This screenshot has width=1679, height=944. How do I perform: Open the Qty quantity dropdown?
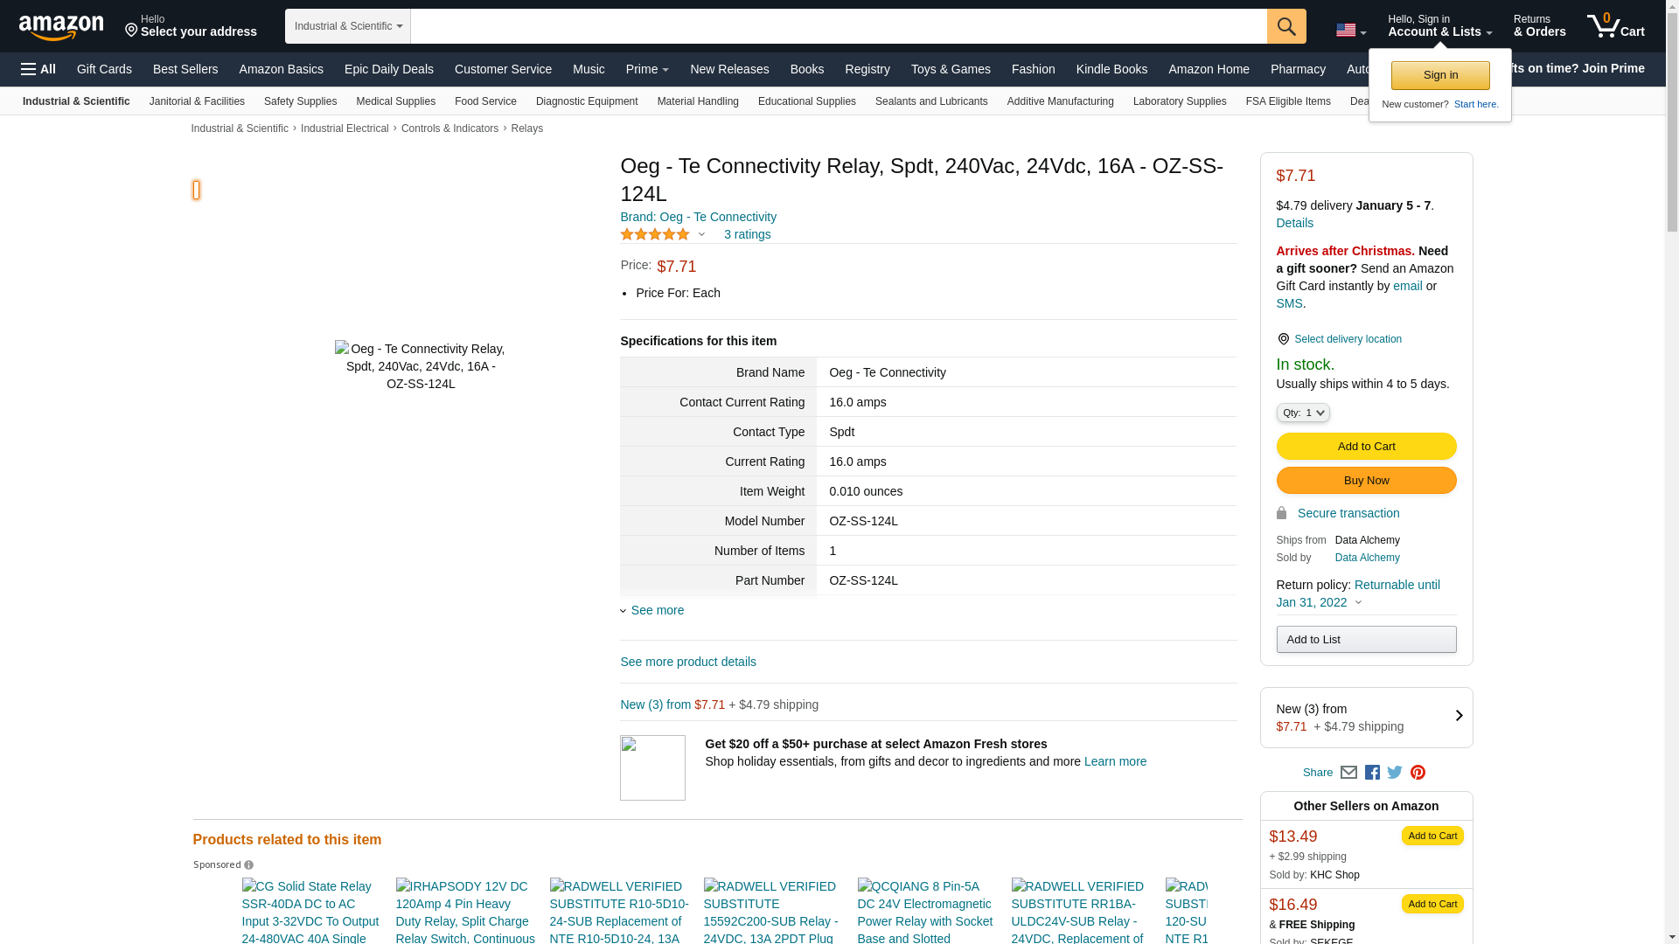(1302, 413)
